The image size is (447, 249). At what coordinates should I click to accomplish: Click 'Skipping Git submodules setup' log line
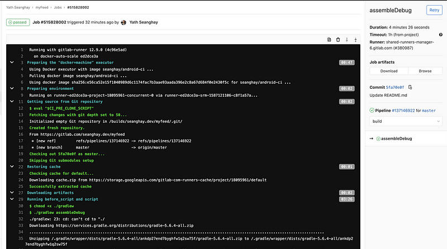point(61,160)
